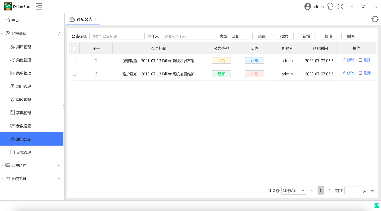Click the book icon beside 字典管理

[12, 112]
